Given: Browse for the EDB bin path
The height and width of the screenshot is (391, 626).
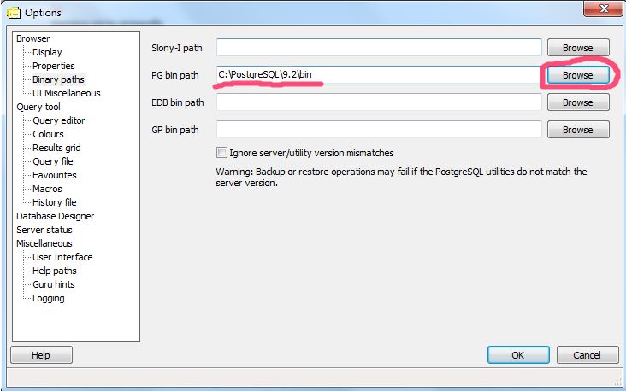Looking at the screenshot, I should [x=578, y=102].
